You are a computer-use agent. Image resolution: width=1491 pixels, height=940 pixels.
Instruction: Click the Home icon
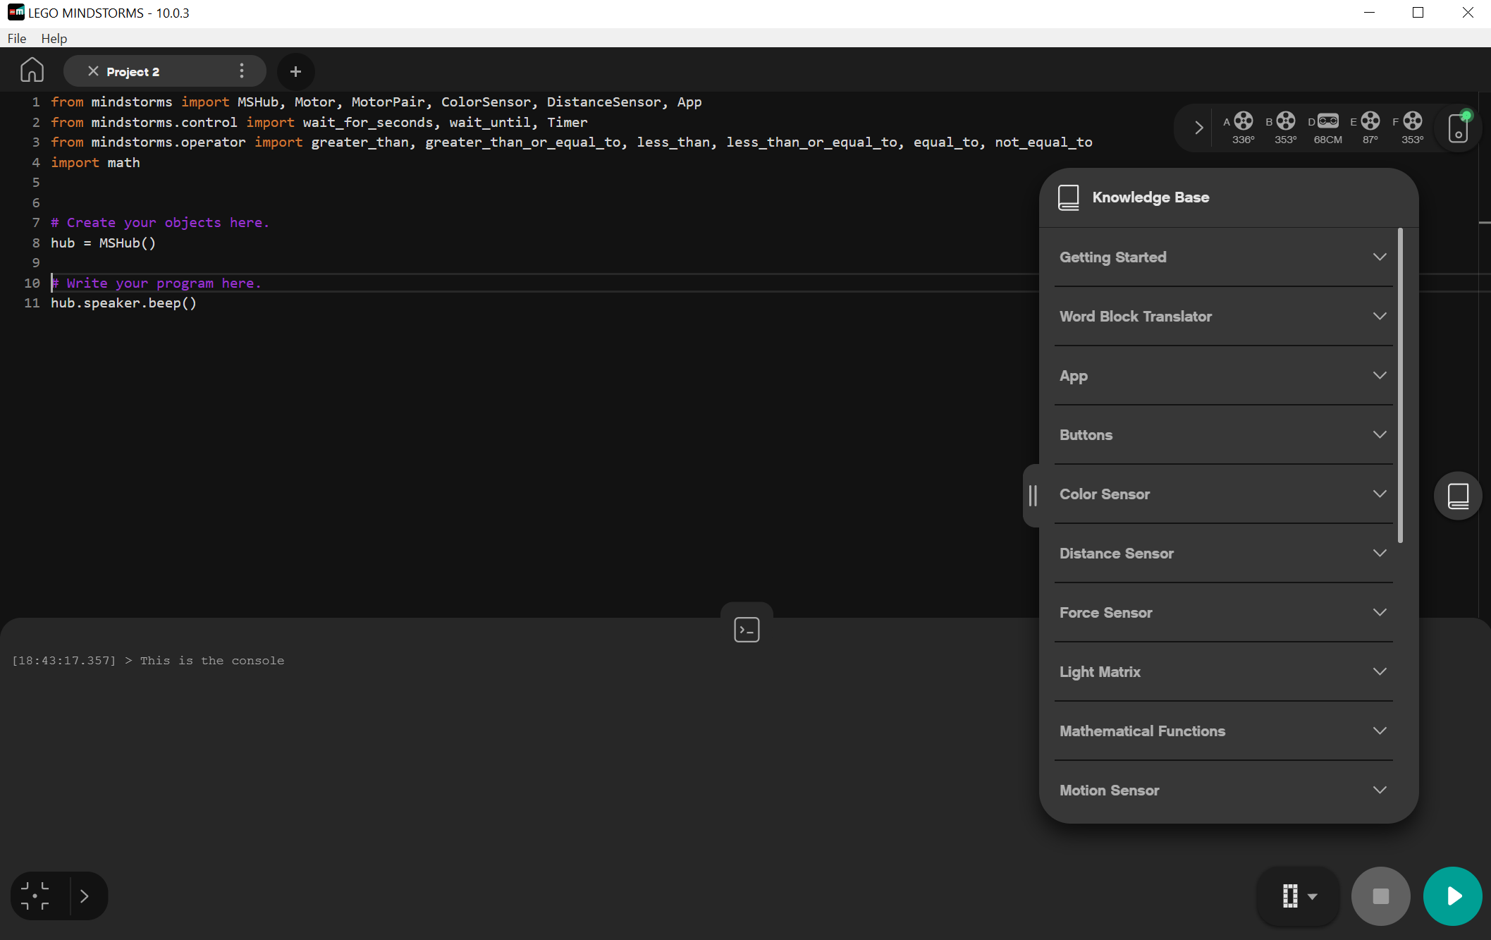pyautogui.click(x=32, y=71)
